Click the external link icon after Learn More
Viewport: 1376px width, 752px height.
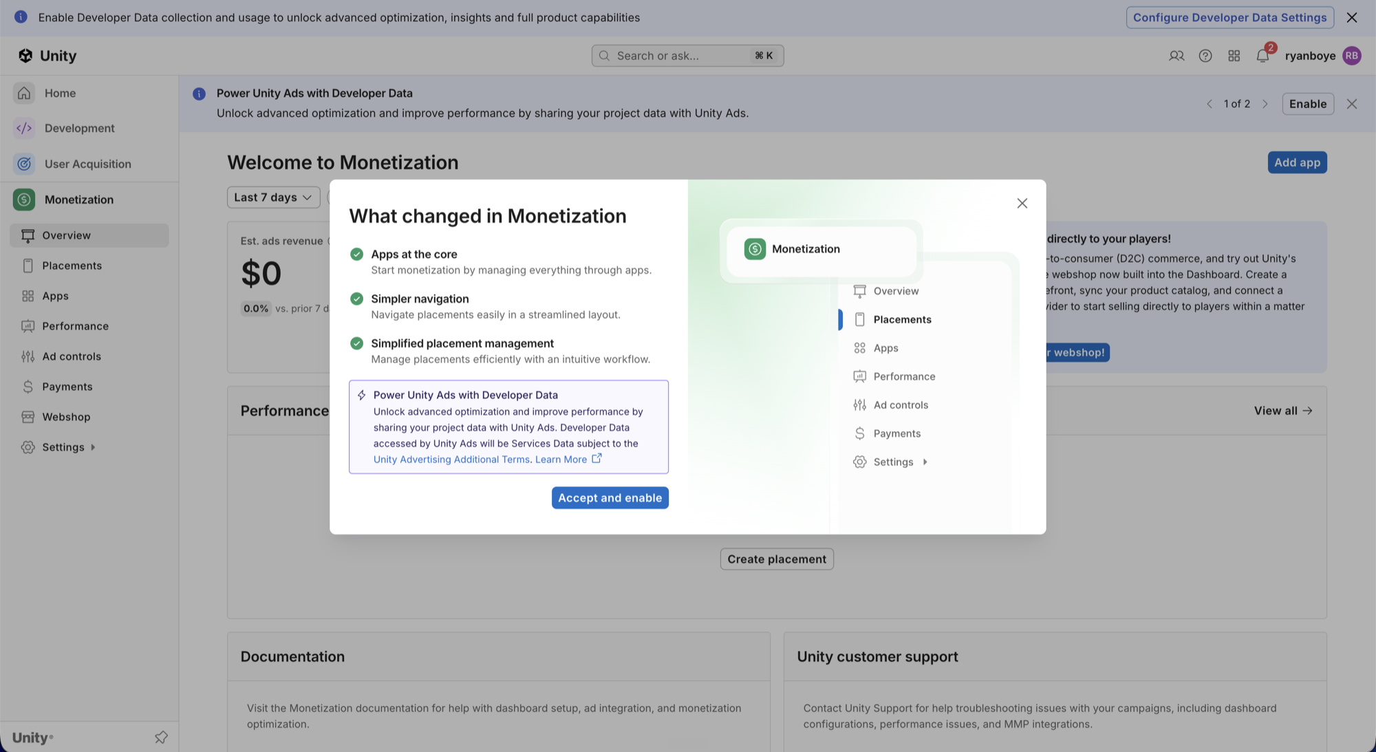tap(596, 458)
